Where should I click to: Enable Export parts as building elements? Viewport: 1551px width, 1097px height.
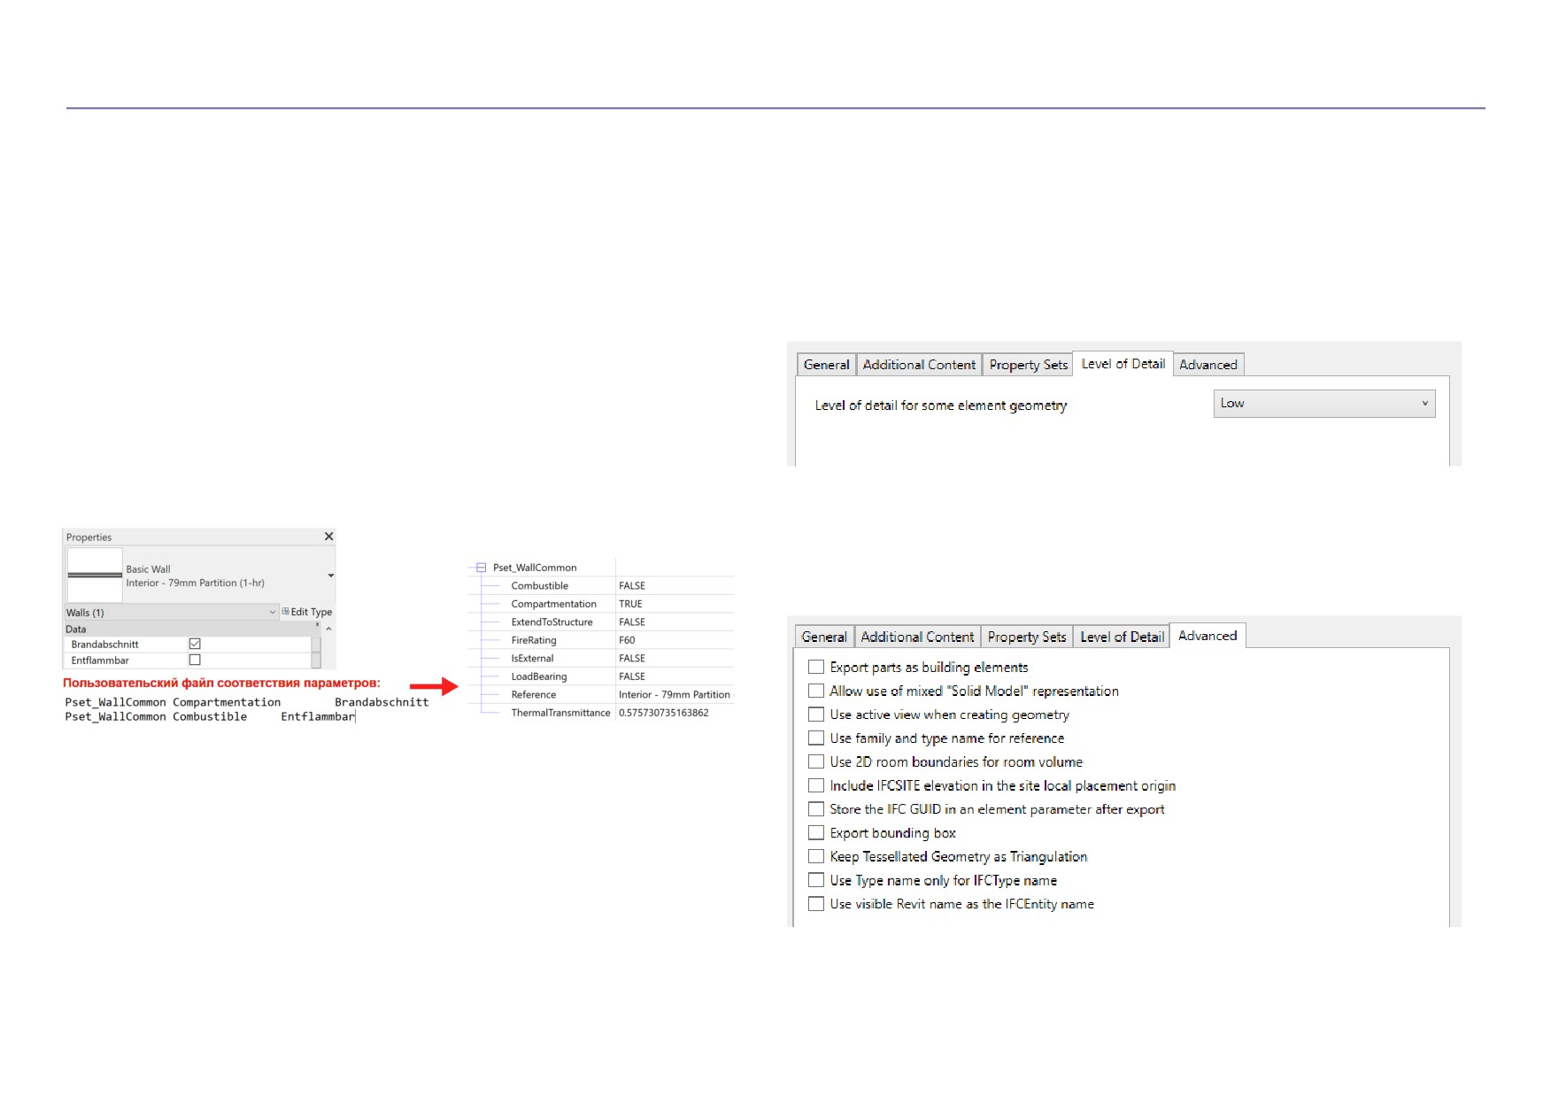click(x=816, y=667)
